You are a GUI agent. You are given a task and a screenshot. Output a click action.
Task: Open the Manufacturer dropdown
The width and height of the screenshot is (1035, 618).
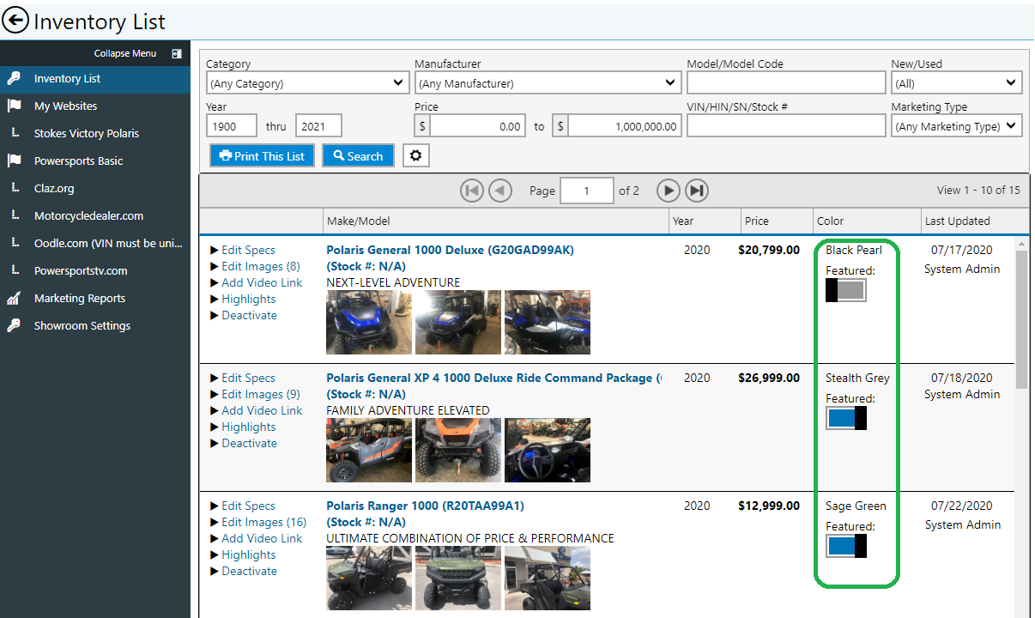pos(548,83)
